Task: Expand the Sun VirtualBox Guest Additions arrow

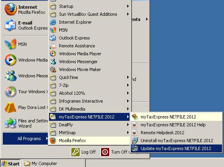Action: pos(128,14)
